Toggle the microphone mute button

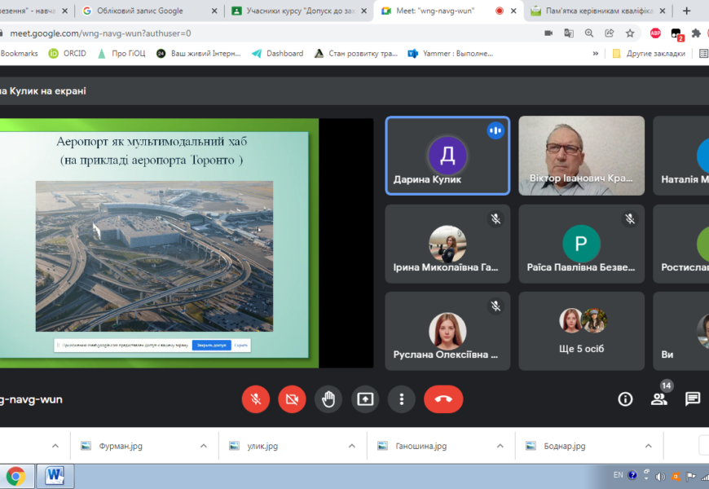256,399
